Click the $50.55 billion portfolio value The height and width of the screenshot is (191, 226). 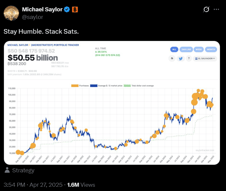point(33,58)
